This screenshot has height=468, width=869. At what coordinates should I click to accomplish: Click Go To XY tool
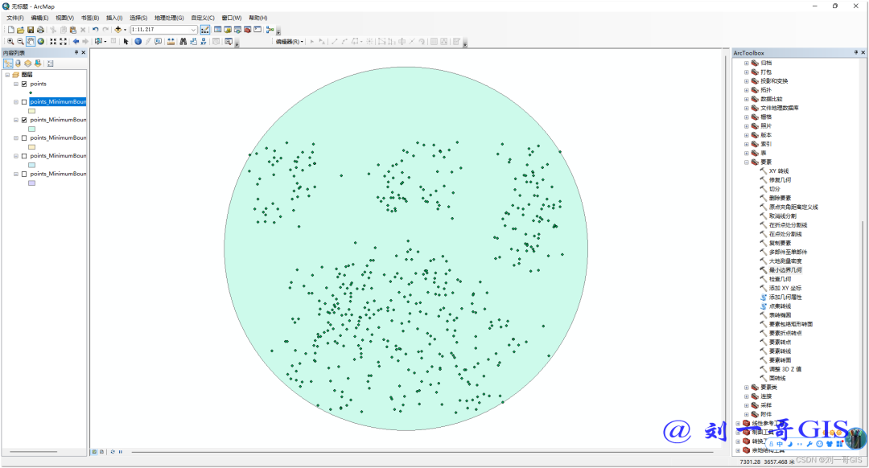click(x=204, y=42)
